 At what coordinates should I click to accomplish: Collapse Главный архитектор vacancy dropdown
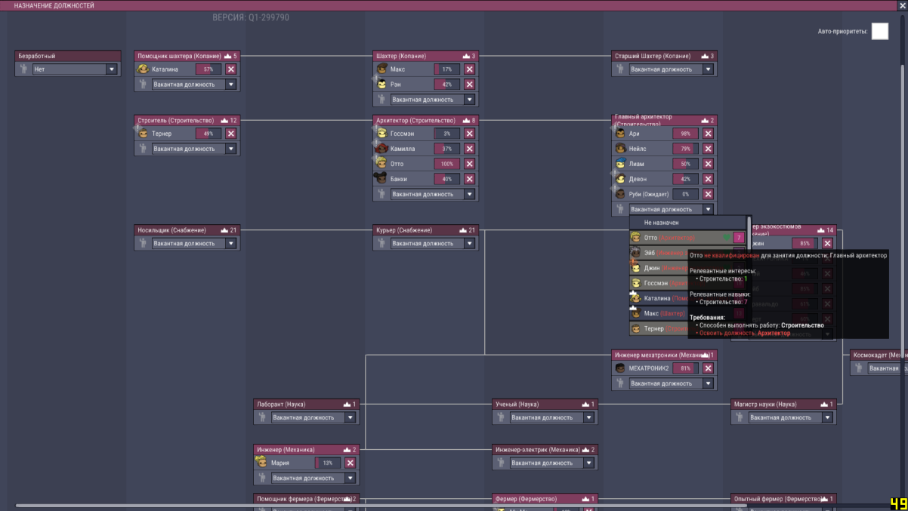click(672, 209)
